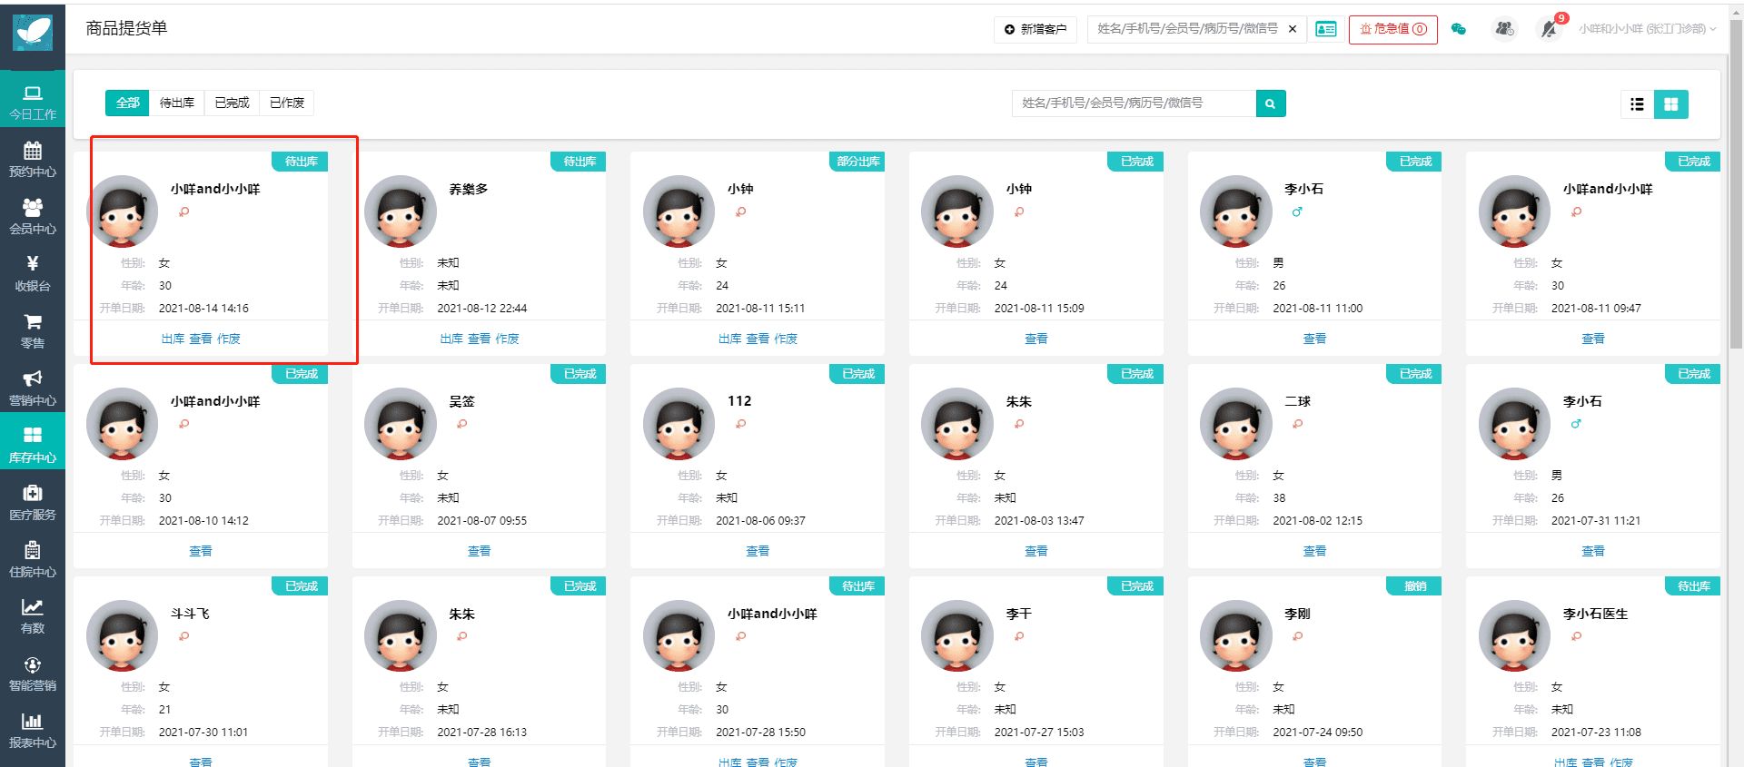Click the WeChat icon in header
The width and height of the screenshot is (1744, 767).
(x=1459, y=29)
